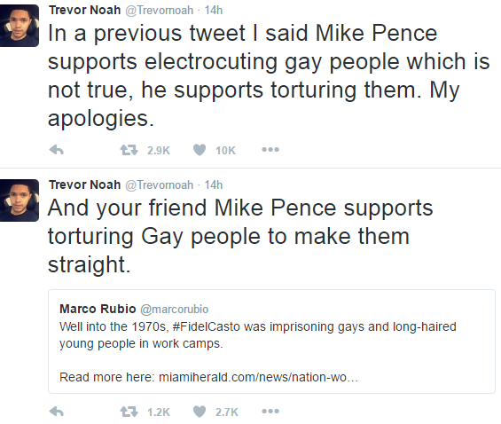Open more options on the apology tweet

(270, 150)
